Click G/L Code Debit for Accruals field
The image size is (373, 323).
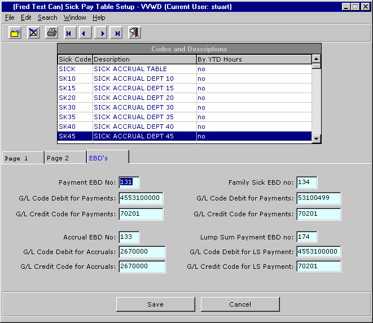142,251
